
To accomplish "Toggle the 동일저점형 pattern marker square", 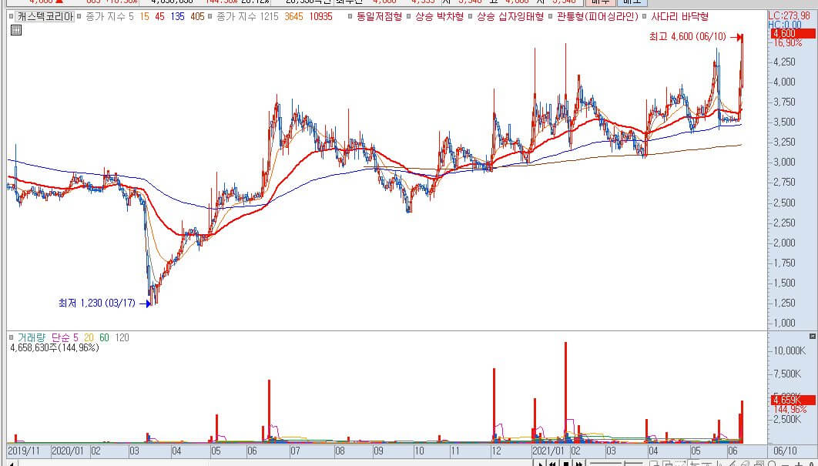I will click(x=350, y=17).
